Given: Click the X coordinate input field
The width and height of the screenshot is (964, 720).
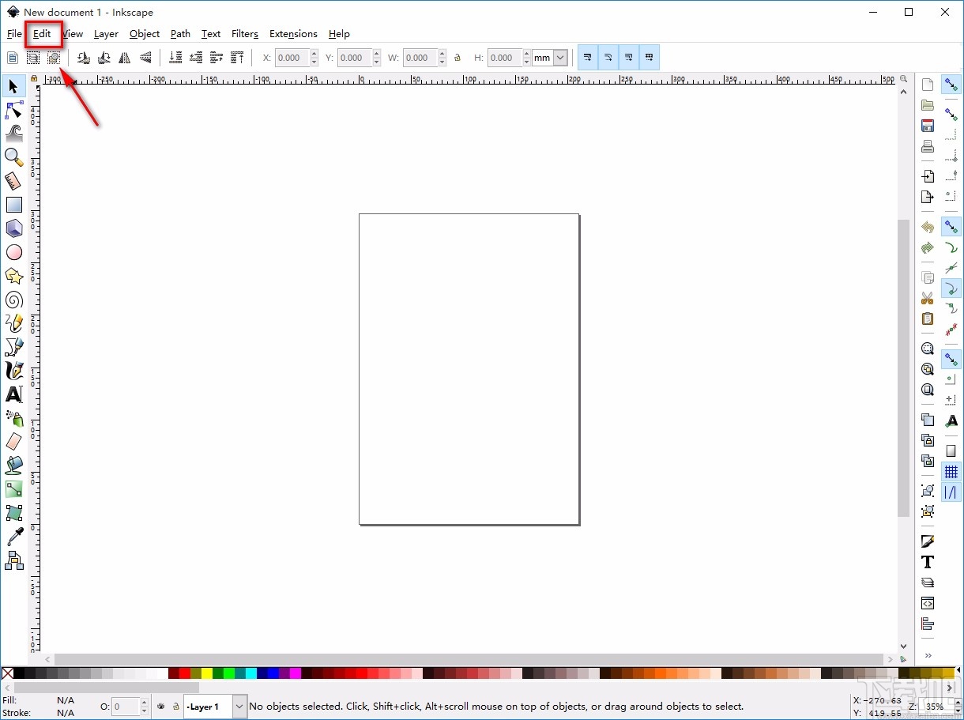Looking at the screenshot, I should click(291, 58).
